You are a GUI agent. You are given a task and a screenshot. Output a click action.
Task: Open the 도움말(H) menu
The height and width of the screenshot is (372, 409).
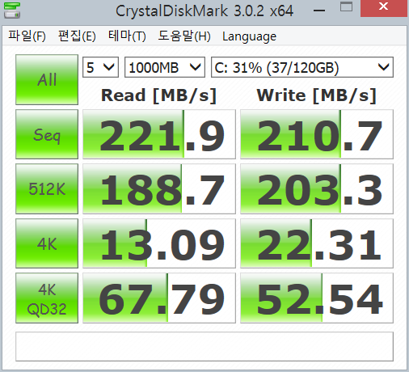coord(184,36)
